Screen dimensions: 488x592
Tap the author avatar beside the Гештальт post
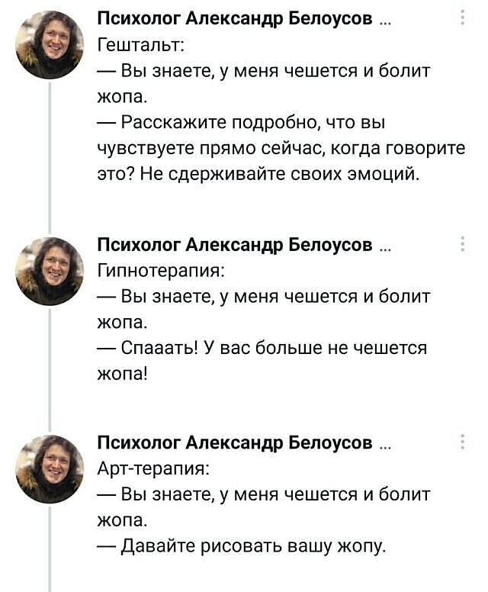(50, 44)
